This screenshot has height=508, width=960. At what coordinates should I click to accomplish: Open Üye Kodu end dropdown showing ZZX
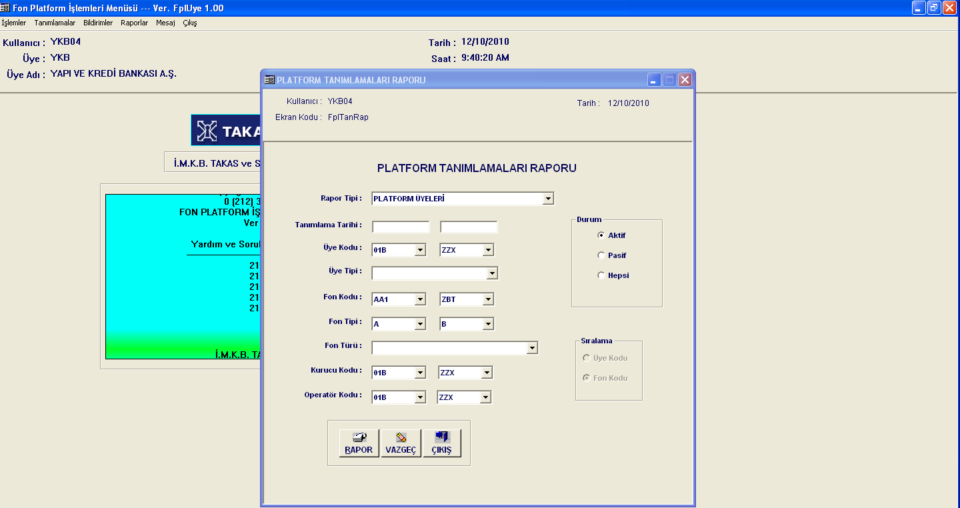(x=488, y=251)
